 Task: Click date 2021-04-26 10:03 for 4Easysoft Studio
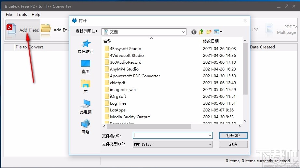point(219,48)
